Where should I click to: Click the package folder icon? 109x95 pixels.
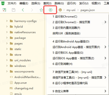tap(11, 38)
